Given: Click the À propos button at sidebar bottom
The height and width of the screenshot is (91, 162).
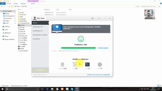Looking at the screenshot, I should click(x=40, y=70).
